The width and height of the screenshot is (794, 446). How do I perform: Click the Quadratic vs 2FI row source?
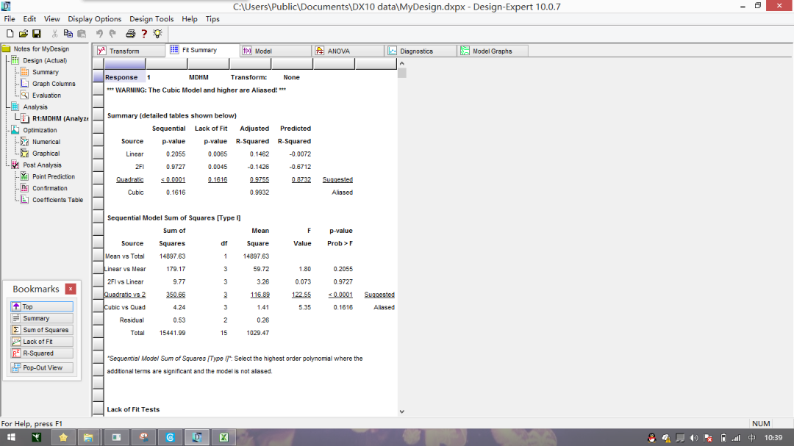point(124,295)
